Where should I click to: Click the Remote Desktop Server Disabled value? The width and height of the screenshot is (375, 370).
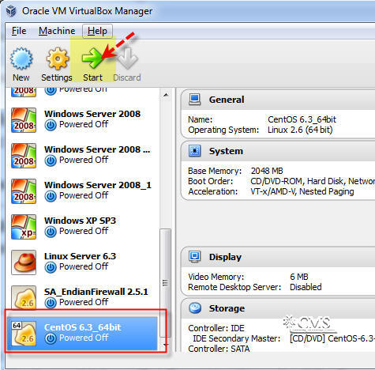pyautogui.click(x=306, y=287)
